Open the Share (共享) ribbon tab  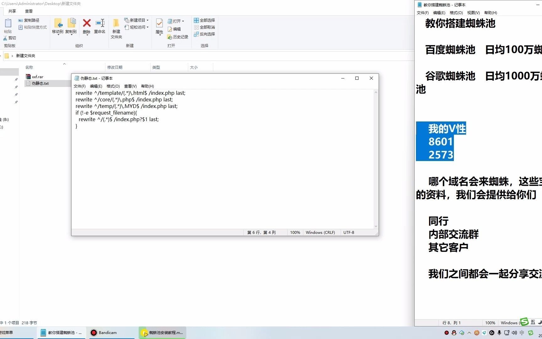(12, 11)
